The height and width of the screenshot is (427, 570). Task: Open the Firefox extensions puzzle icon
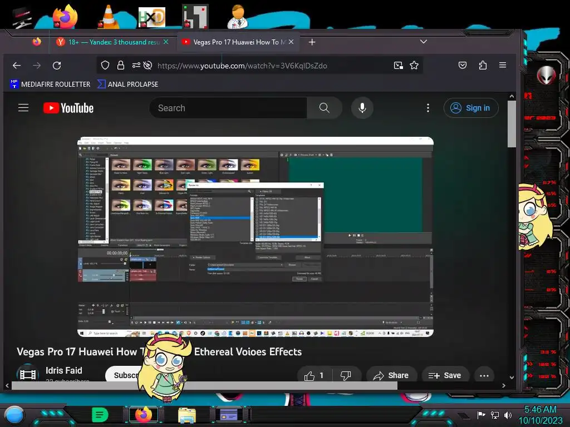[x=483, y=66]
